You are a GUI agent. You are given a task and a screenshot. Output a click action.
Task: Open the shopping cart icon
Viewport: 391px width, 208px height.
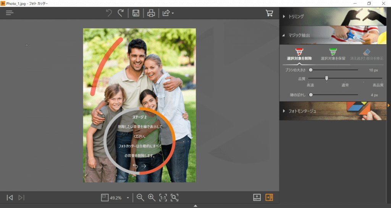[269, 13]
